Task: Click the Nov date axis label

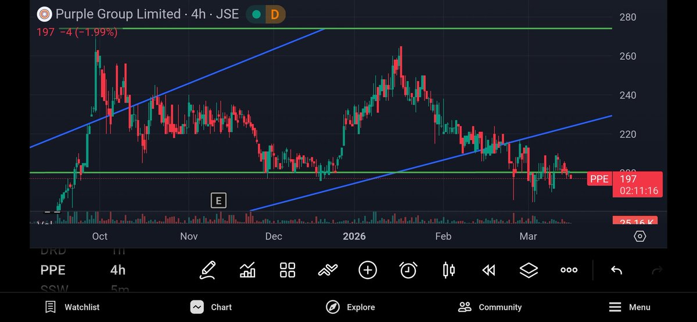Action: [189, 236]
